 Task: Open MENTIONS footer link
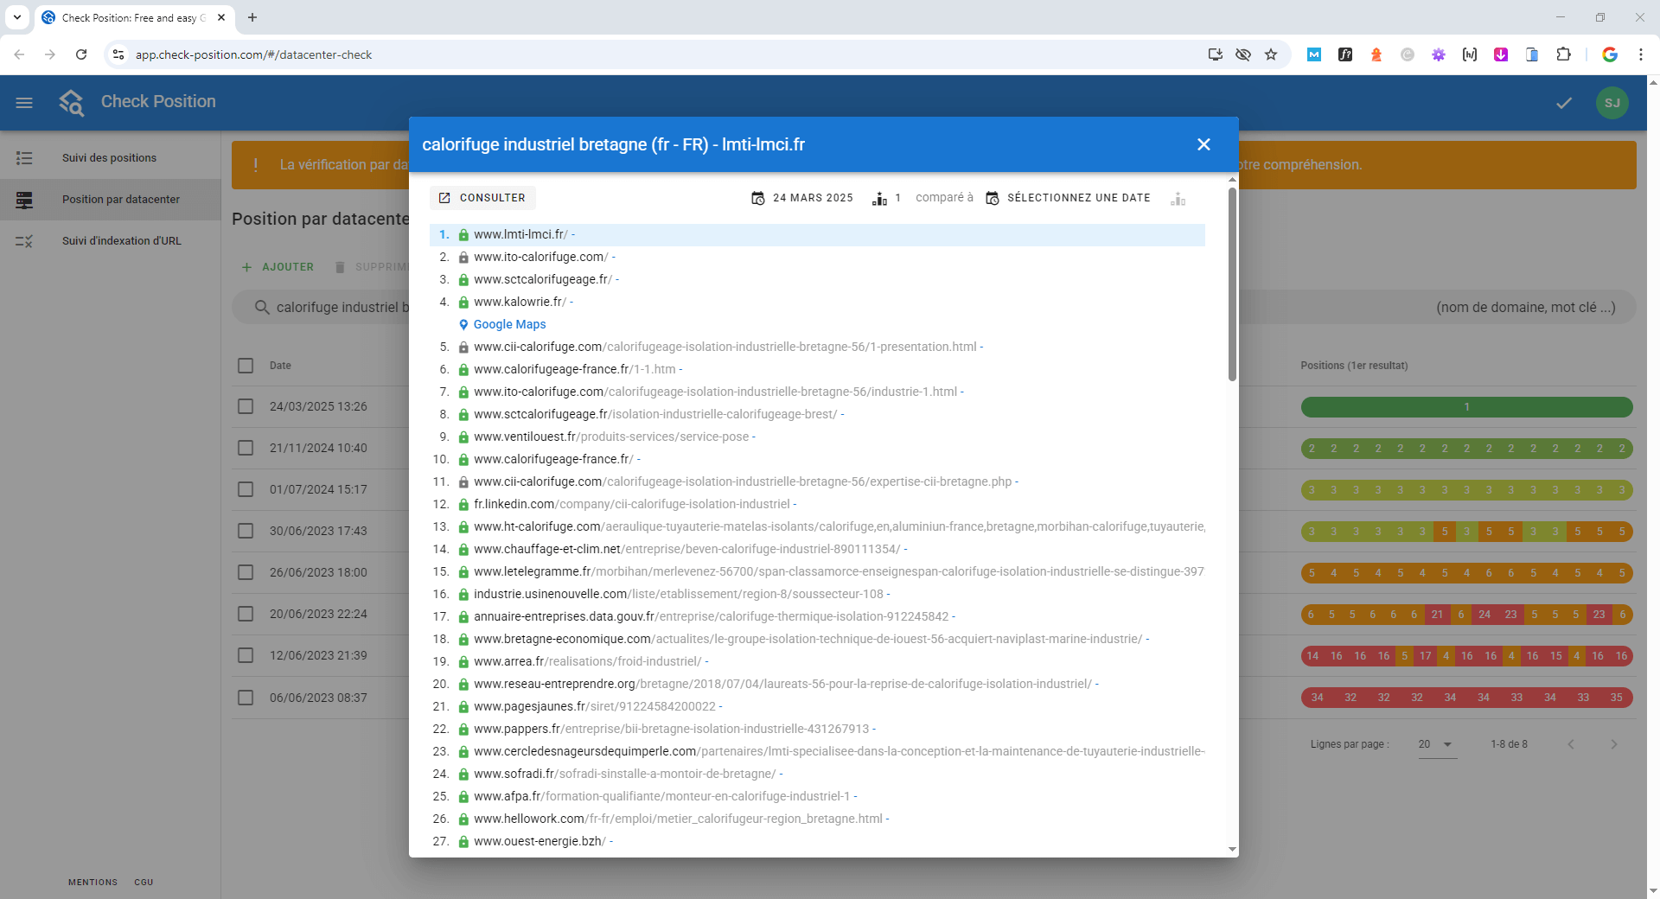pyautogui.click(x=93, y=883)
